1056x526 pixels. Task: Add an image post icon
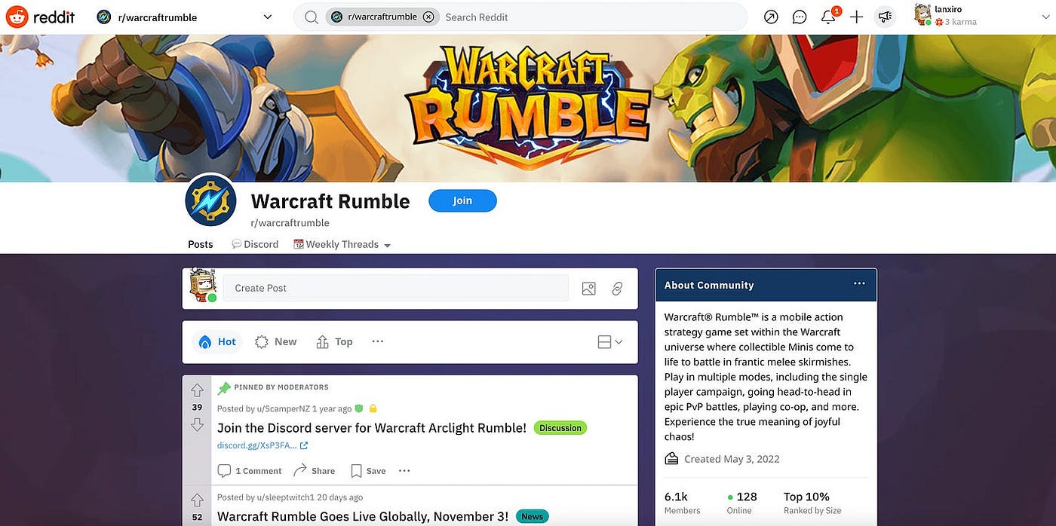tap(589, 289)
